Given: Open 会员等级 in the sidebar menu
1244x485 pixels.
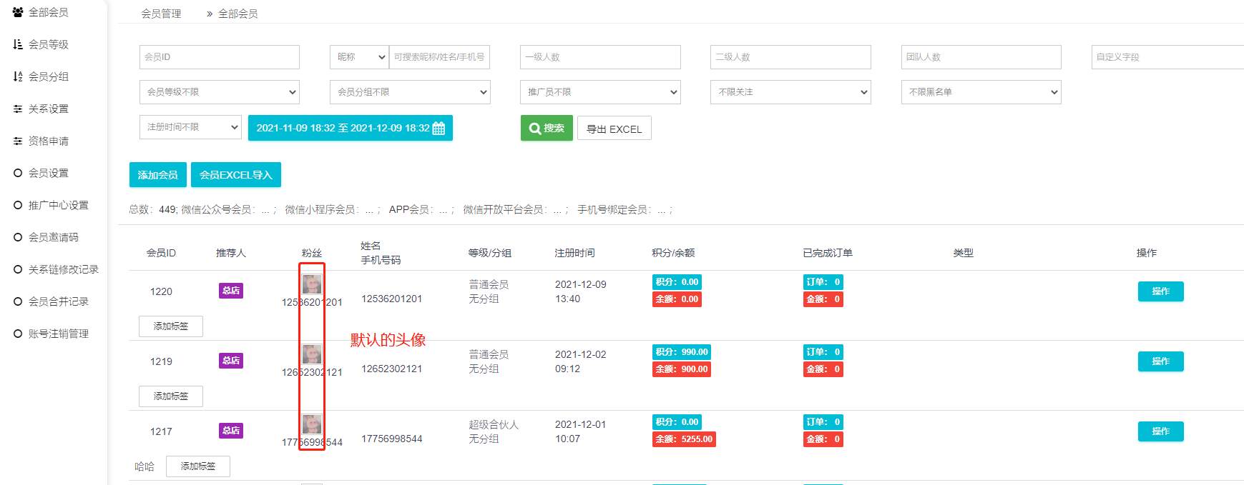Looking at the screenshot, I should tap(49, 44).
